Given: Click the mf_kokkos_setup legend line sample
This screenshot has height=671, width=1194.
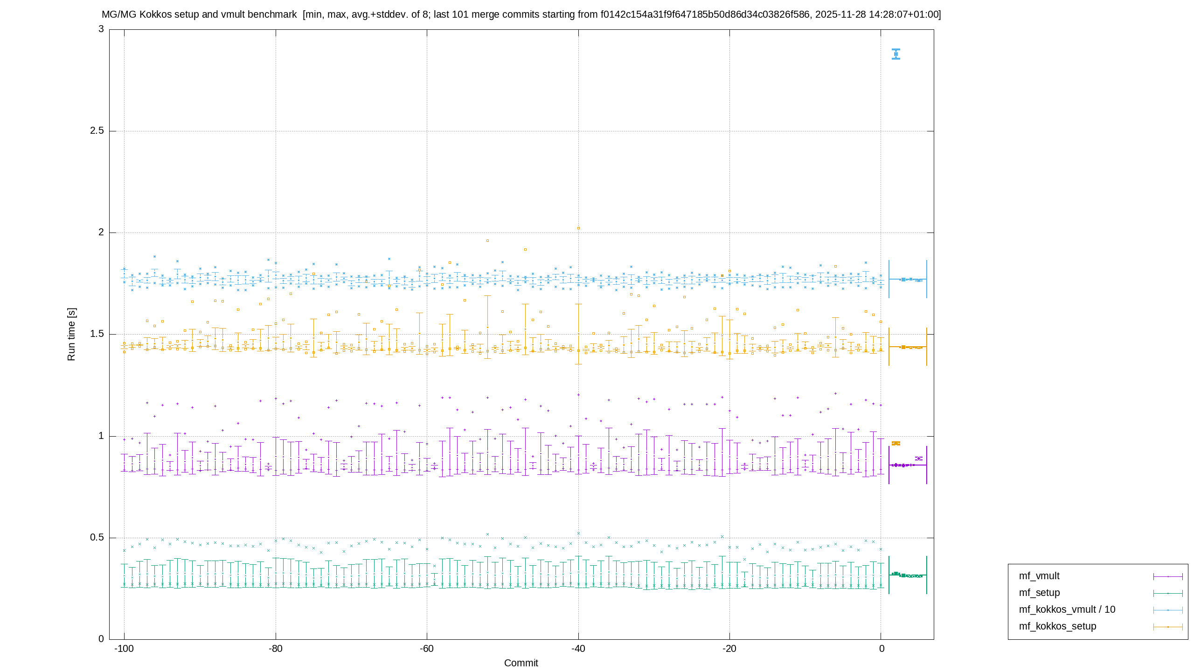Looking at the screenshot, I should [1168, 627].
